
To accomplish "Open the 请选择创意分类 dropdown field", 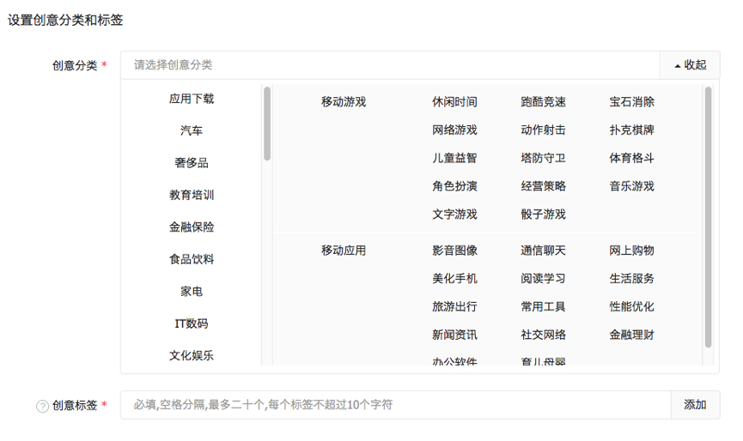I will 390,64.
